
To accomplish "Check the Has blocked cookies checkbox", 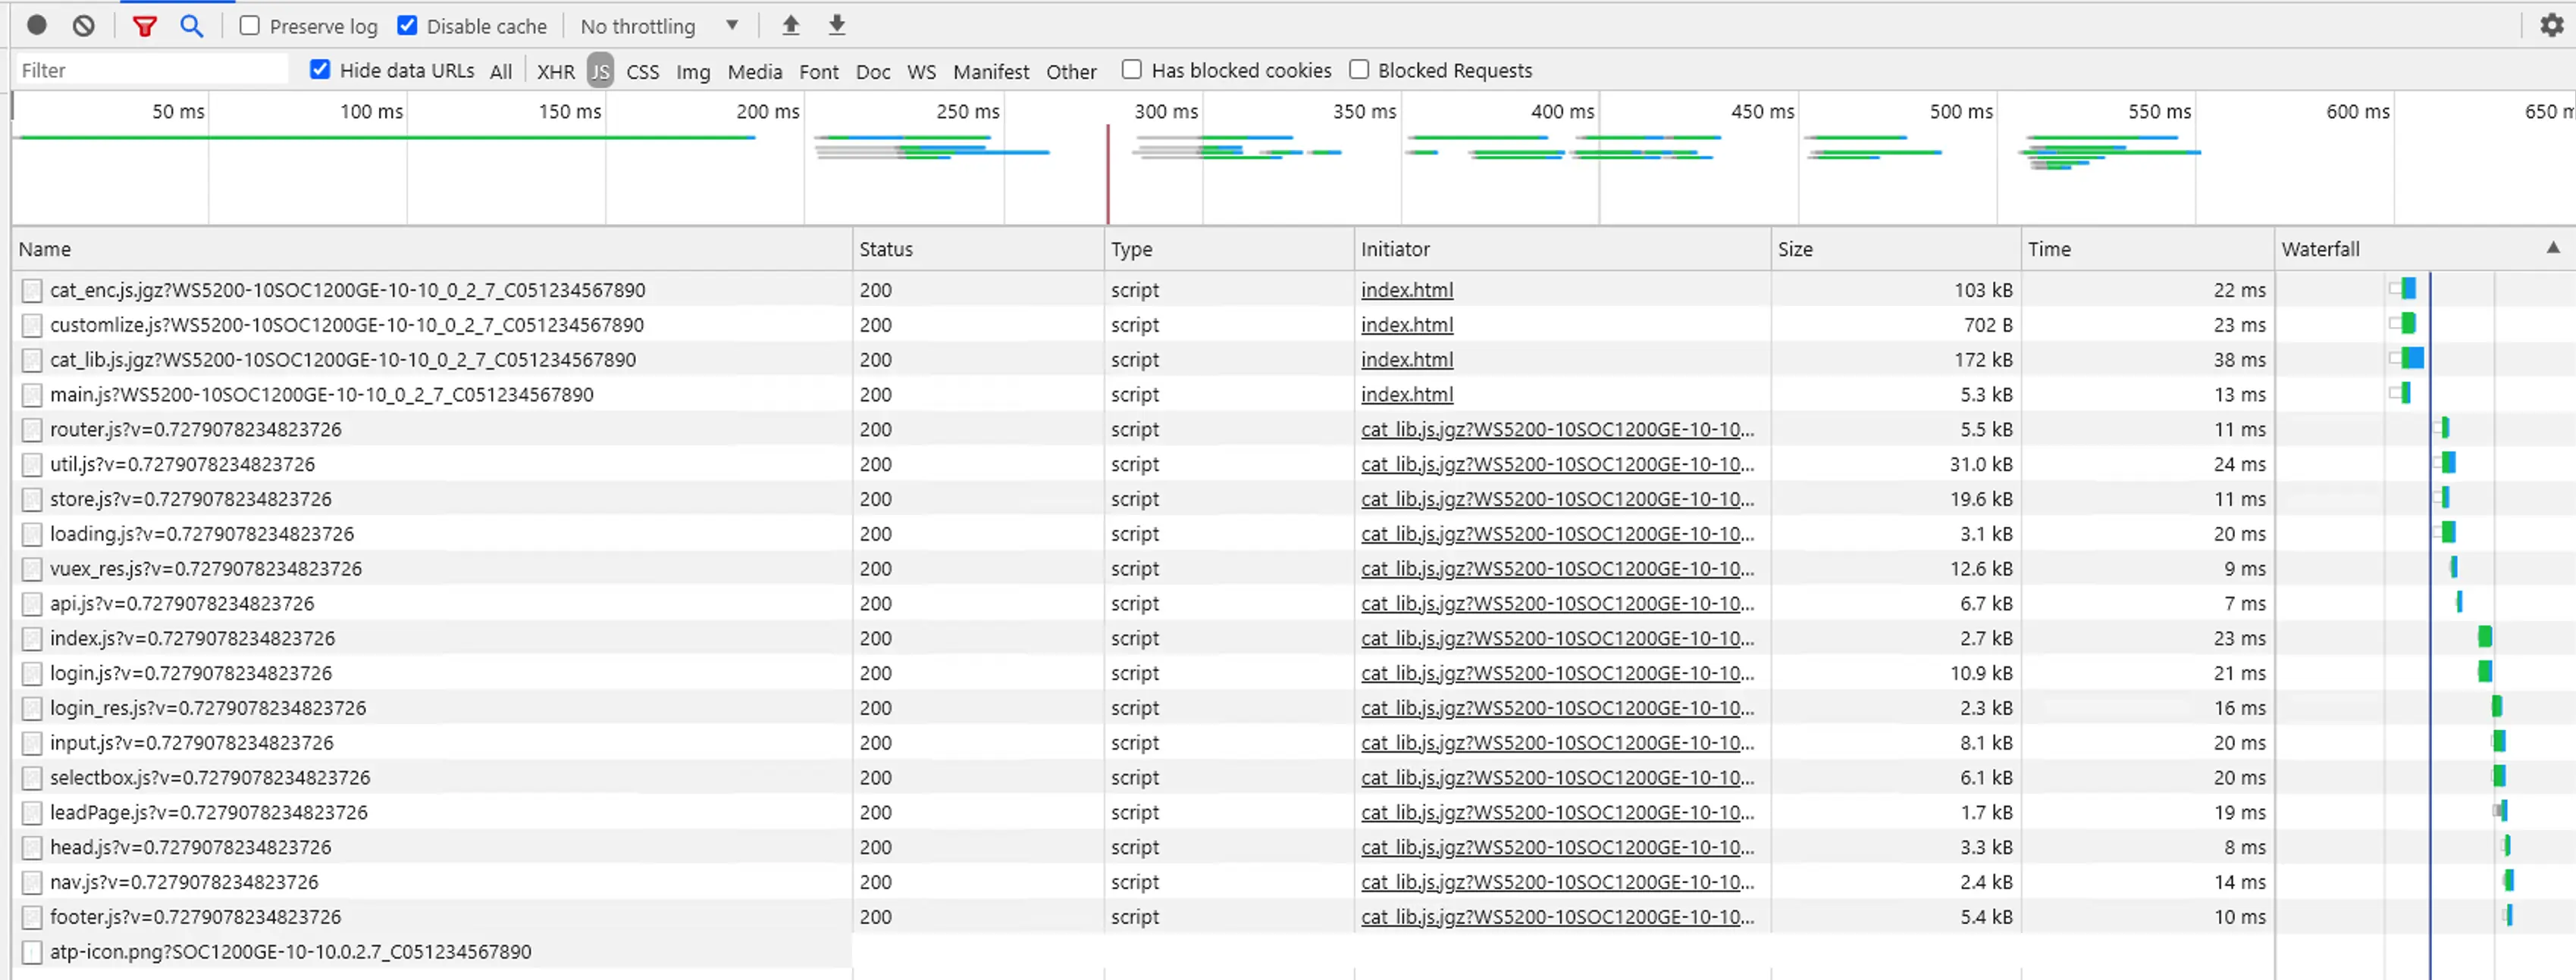I will tap(1131, 70).
